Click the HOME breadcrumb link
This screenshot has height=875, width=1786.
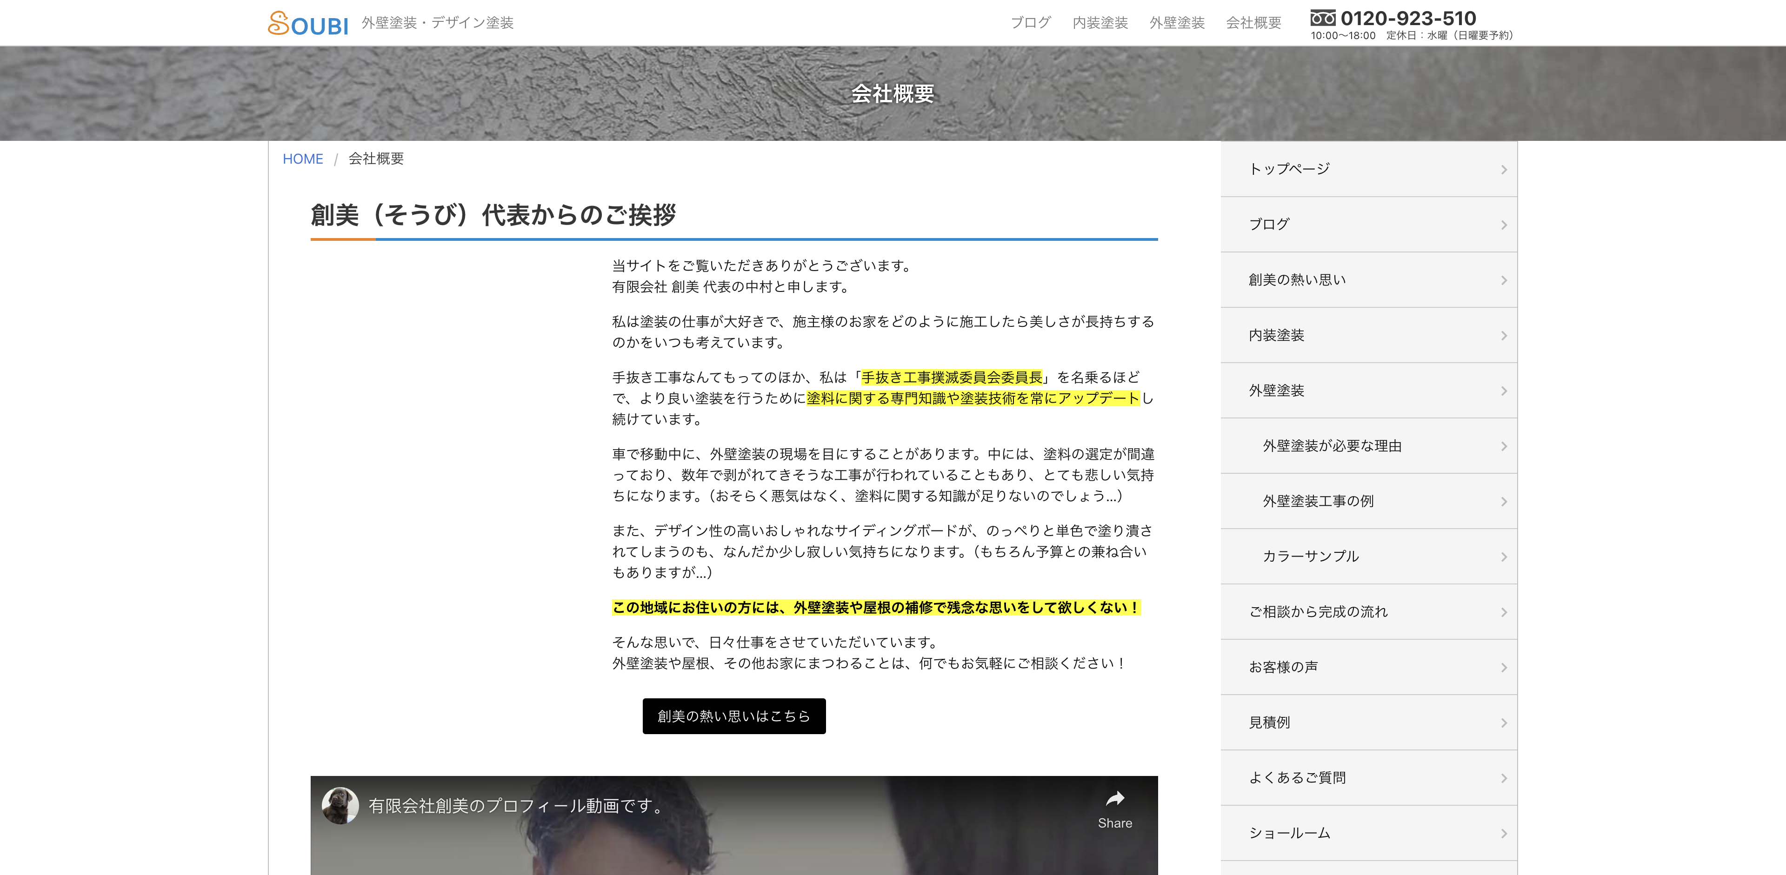tap(303, 159)
